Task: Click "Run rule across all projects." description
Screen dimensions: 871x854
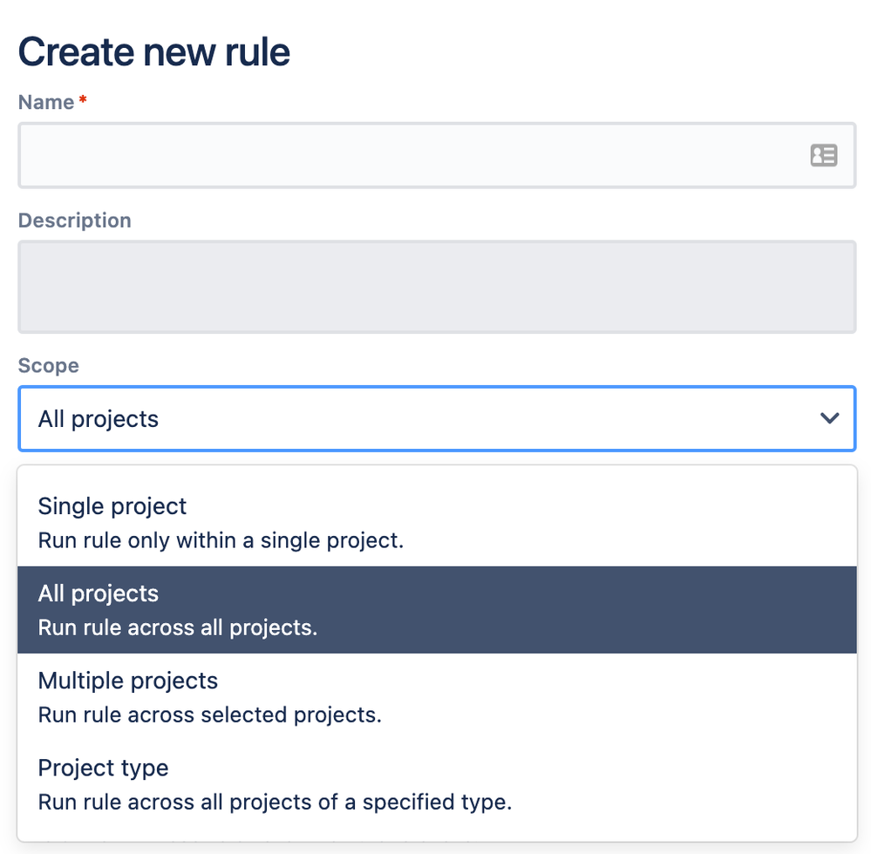Action: [178, 628]
